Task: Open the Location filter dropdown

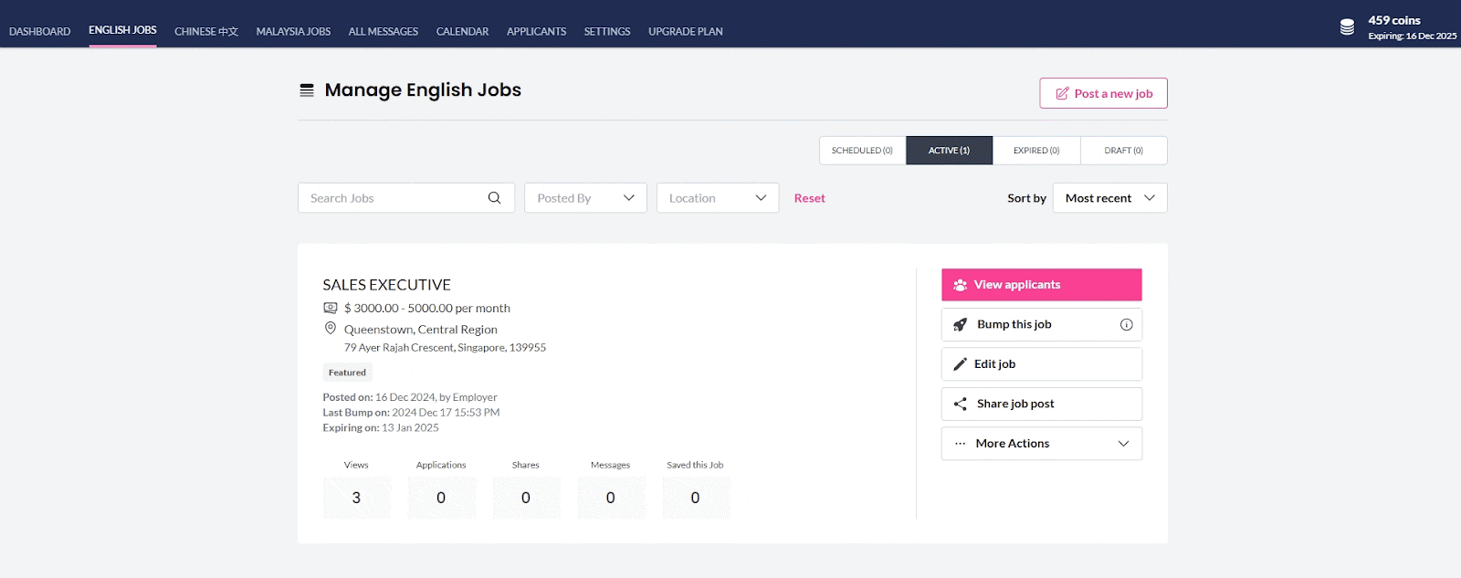Action: [x=717, y=198]
